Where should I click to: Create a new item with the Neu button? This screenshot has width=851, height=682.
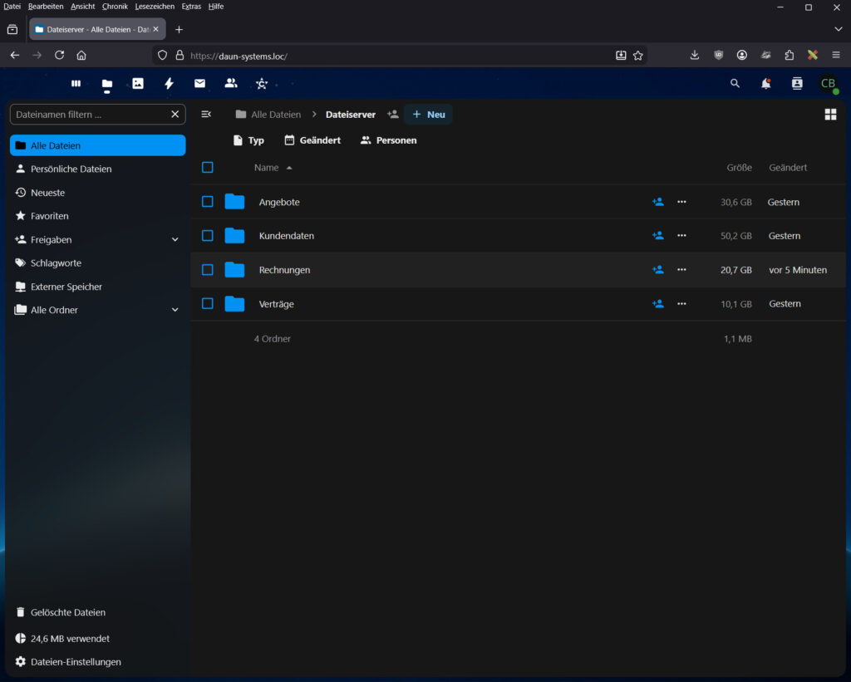tap(427, 114)
